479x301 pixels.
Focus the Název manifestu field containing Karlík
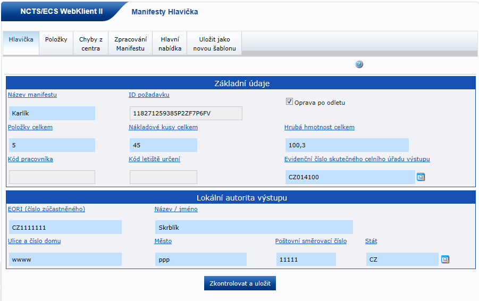tap(52, 113)
